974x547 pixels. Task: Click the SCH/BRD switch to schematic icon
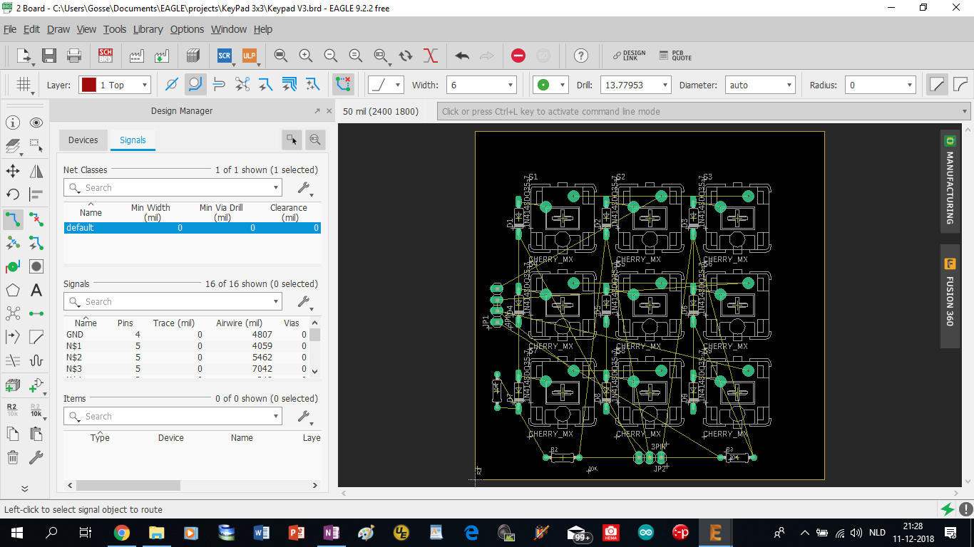[106, 56]
